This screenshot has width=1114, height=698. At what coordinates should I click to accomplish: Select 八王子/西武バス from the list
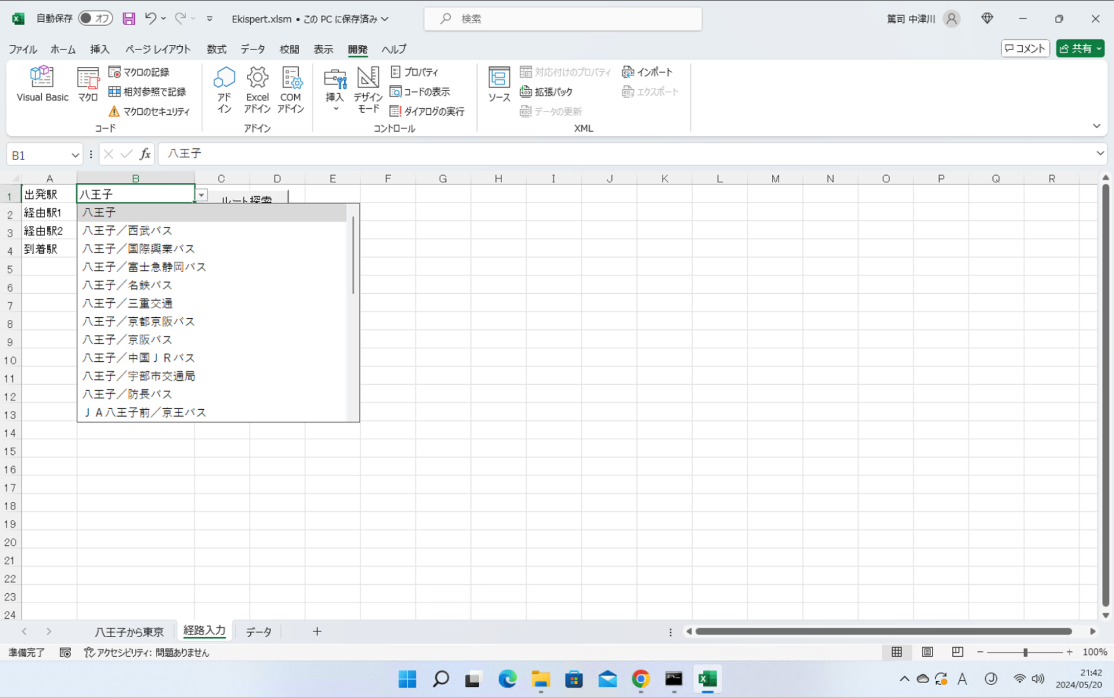tap(128, 230)
